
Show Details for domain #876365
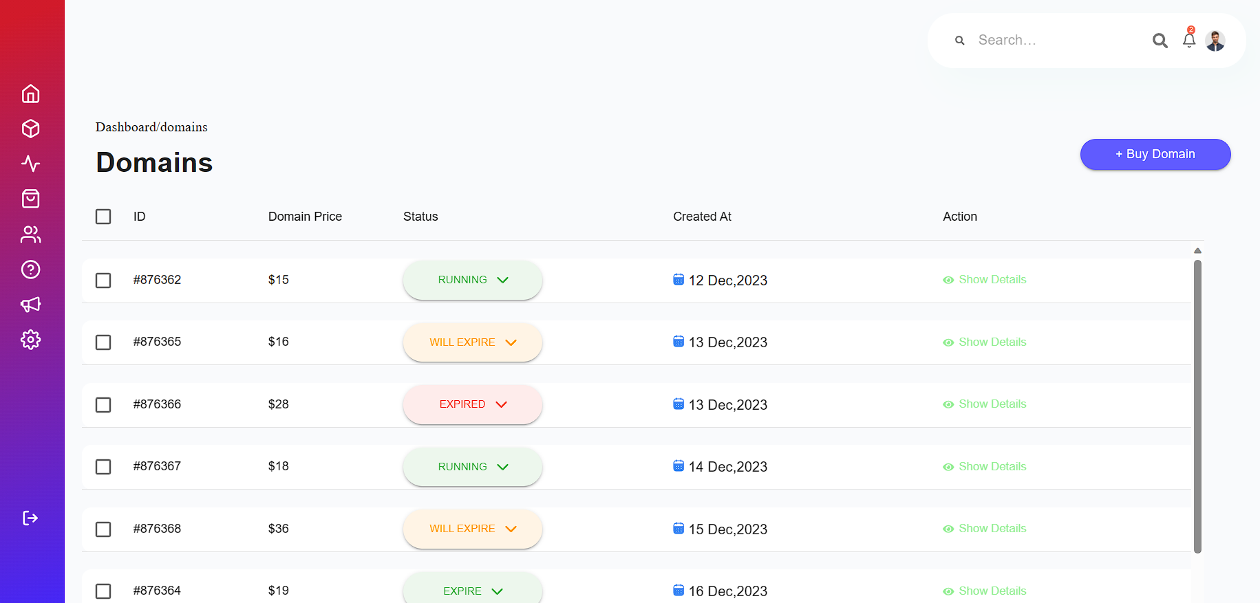click(x=985, y=342)
